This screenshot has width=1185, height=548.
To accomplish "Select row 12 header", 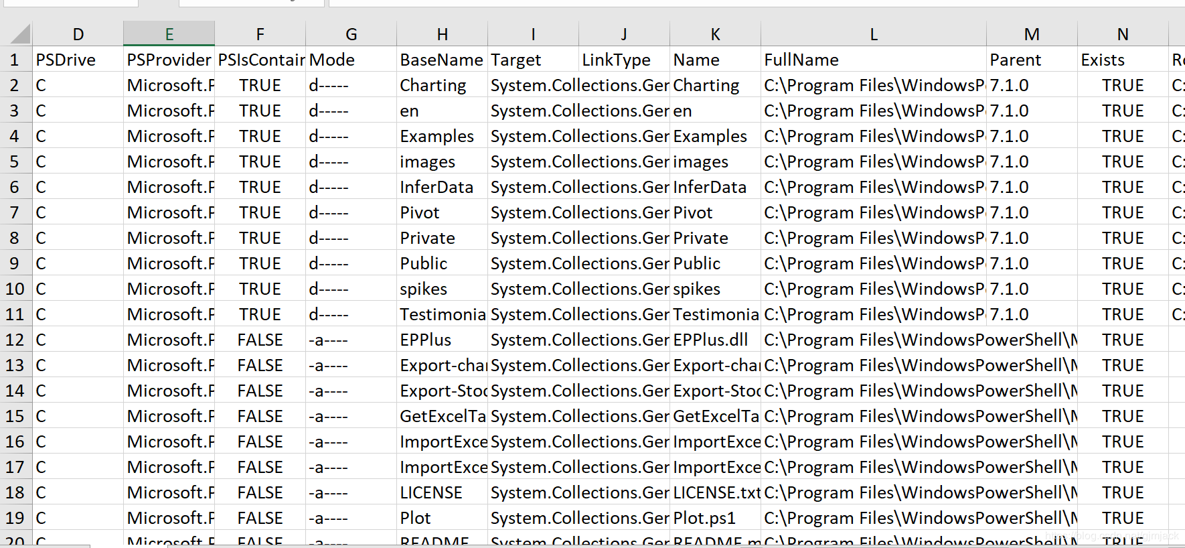I will (x=16, y=340).
